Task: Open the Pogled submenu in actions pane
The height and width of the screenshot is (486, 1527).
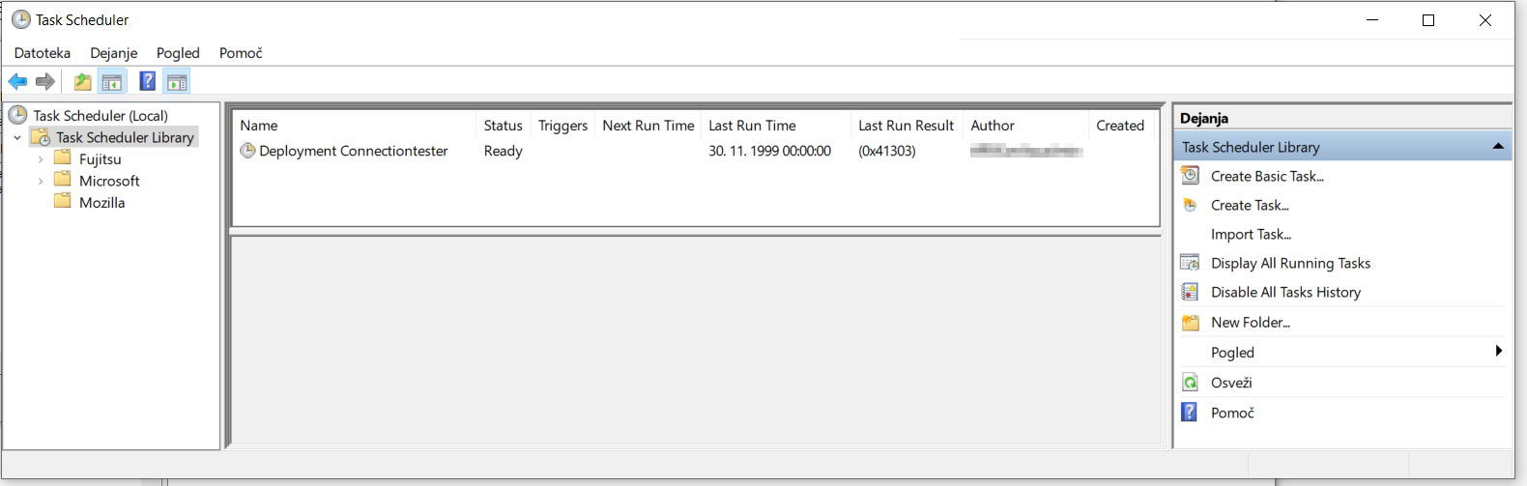Action: pyautogui.click(x=1232, y=353)
